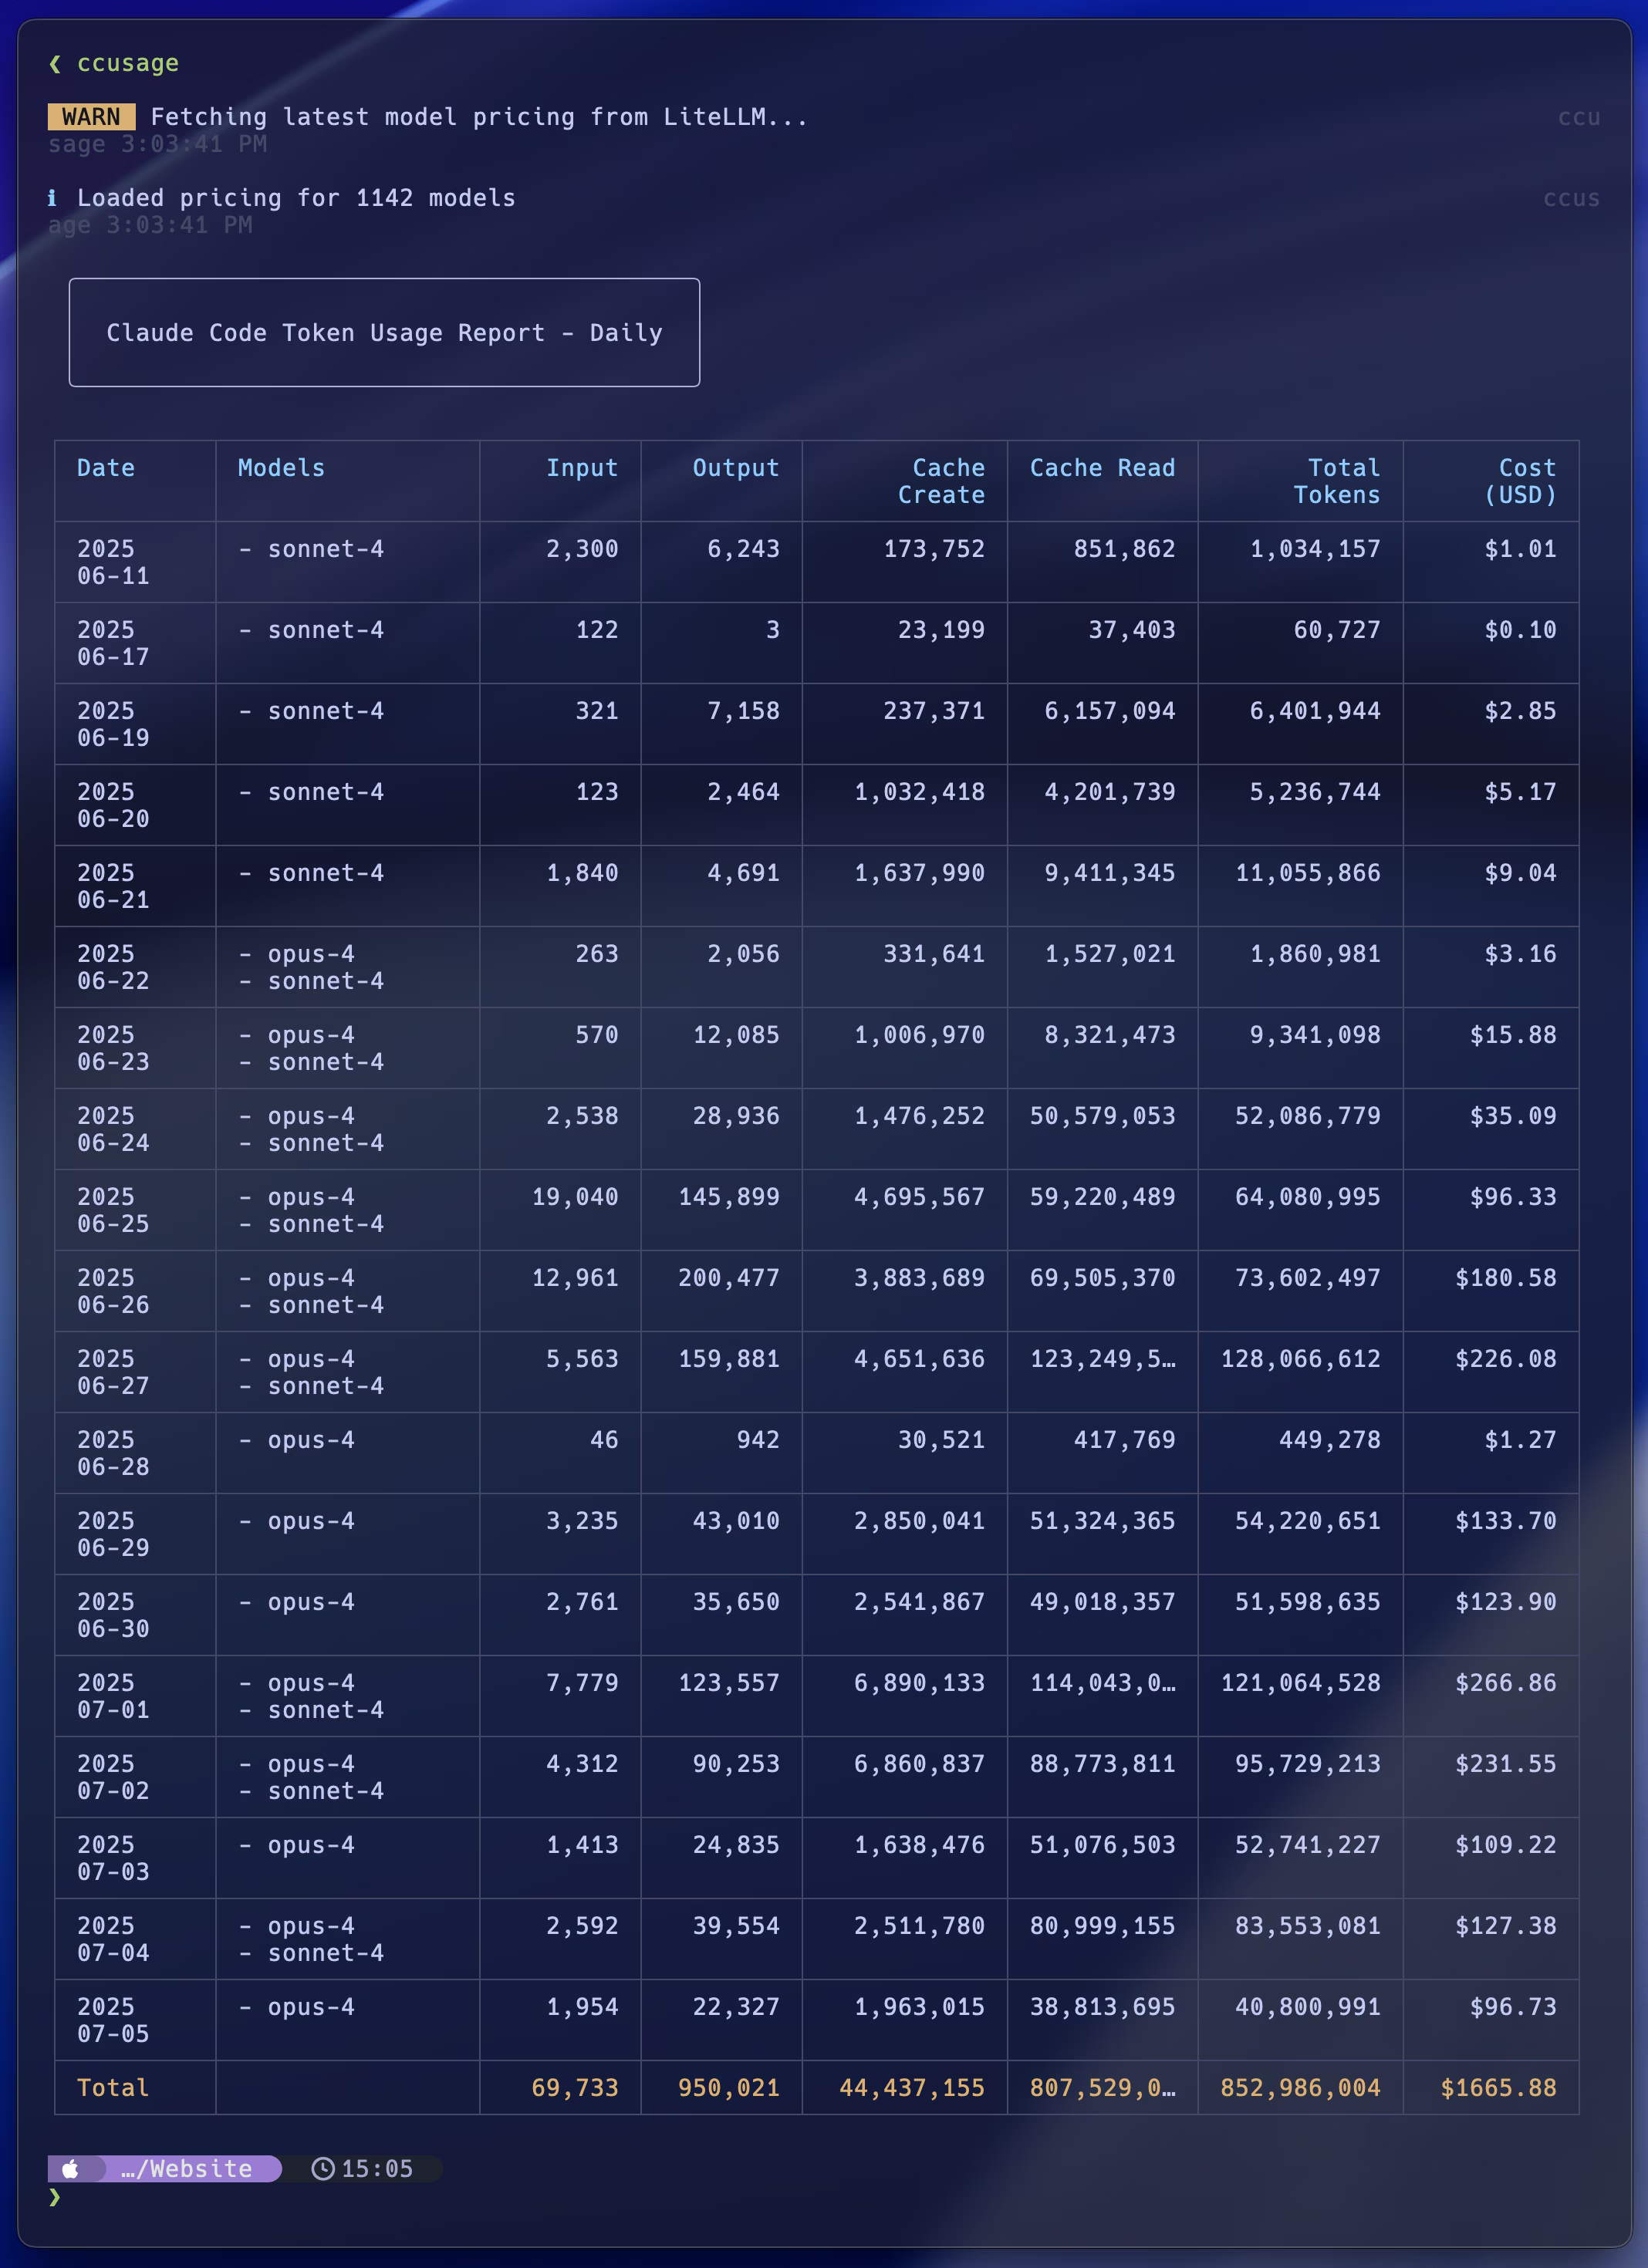Click the blue info icon before Loaded pricing
The height and width of the screenshot is (2268, 1648).
tap(52, 198)
